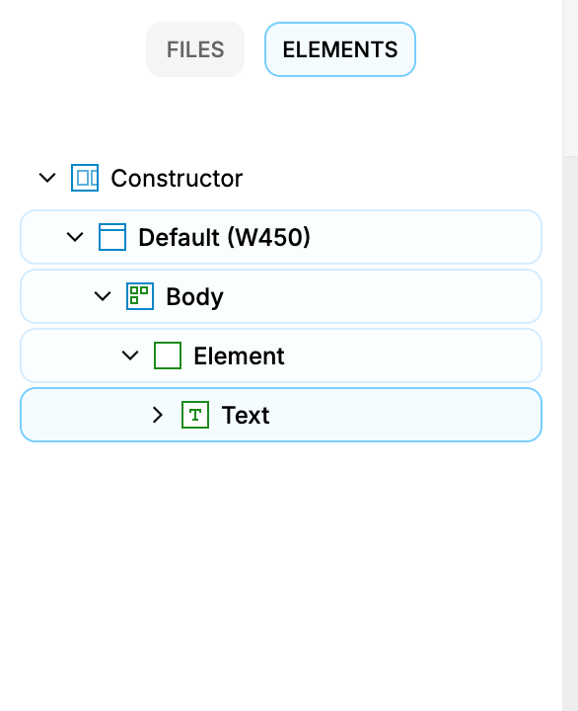Click empty area of Text row

click(x=403, y=415)
